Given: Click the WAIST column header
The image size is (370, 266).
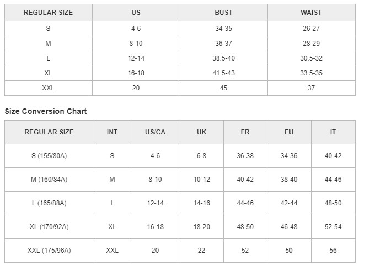Looking at the screenshot, I should coord(311,12).
